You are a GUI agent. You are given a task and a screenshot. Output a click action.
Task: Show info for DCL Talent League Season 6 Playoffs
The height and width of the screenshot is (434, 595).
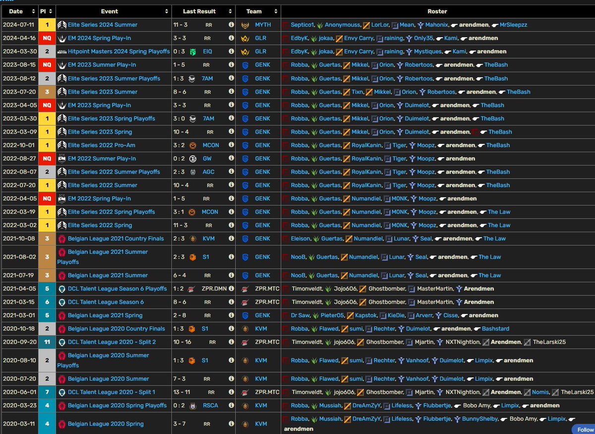pyautogui.click(x=231, y=289)
